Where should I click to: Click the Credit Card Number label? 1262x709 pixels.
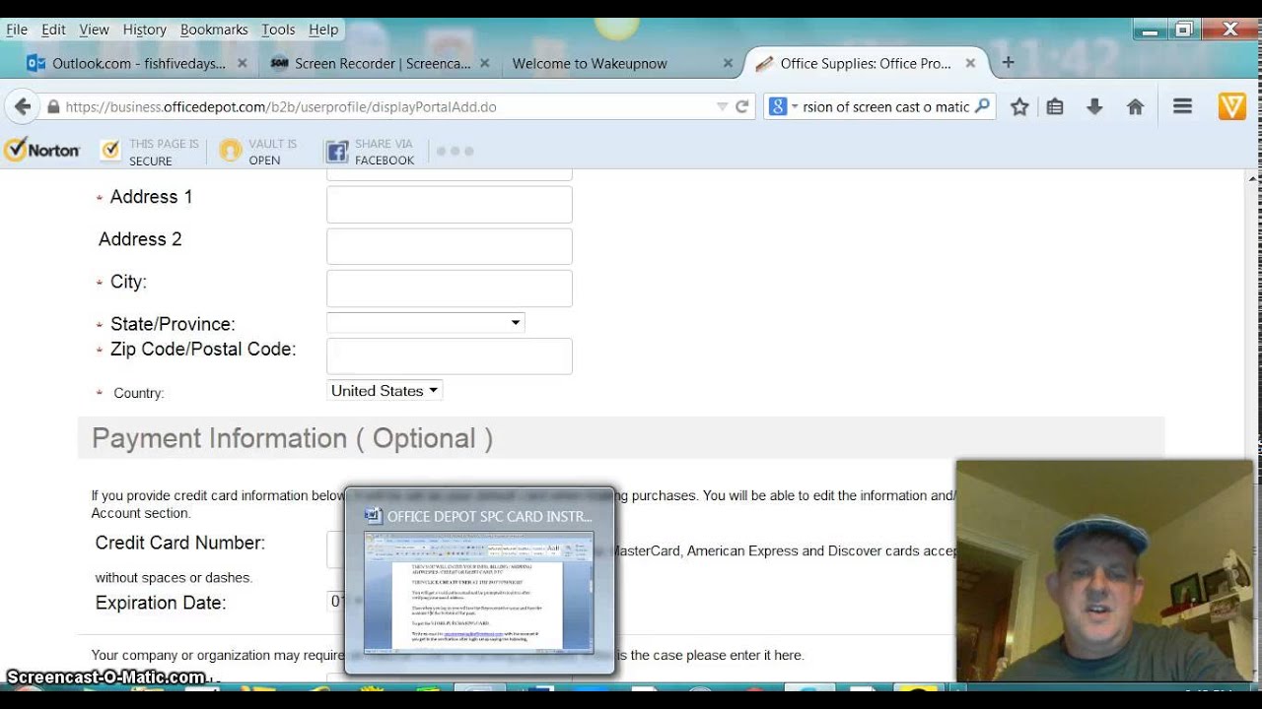179,543
